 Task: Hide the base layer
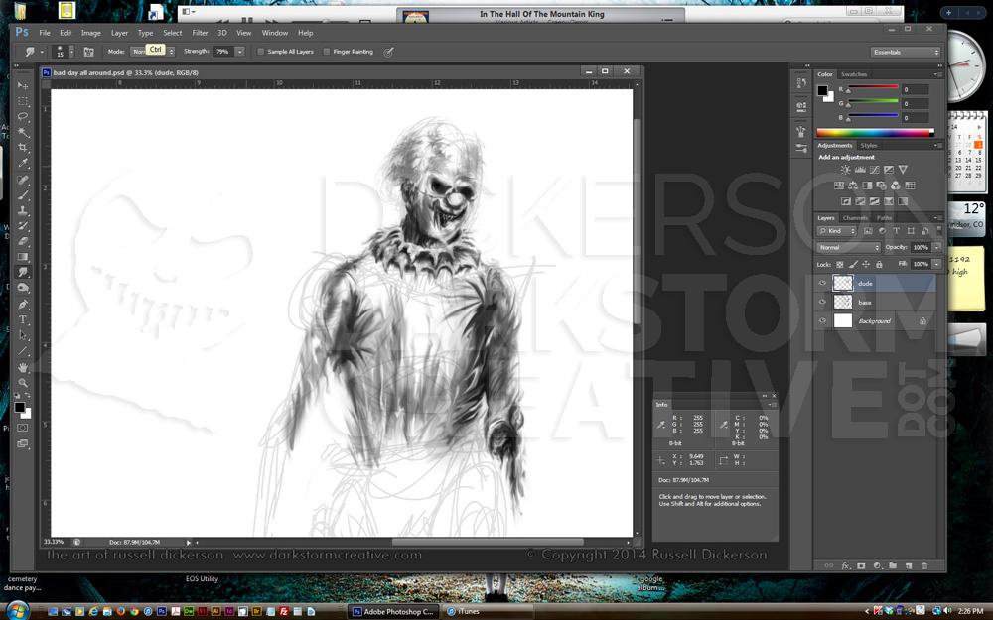(x=822, y=303)
